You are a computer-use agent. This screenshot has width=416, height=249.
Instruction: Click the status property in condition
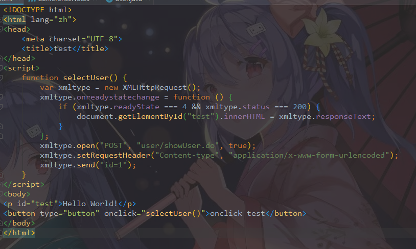[256, 107]
